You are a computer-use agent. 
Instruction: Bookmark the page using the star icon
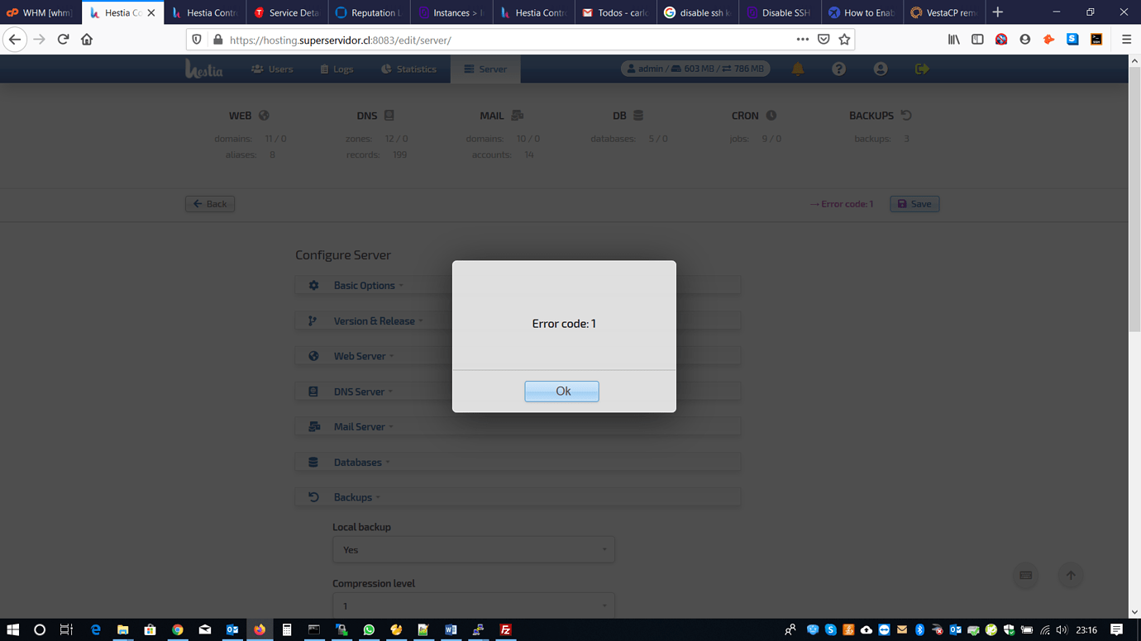pos(843,39)
